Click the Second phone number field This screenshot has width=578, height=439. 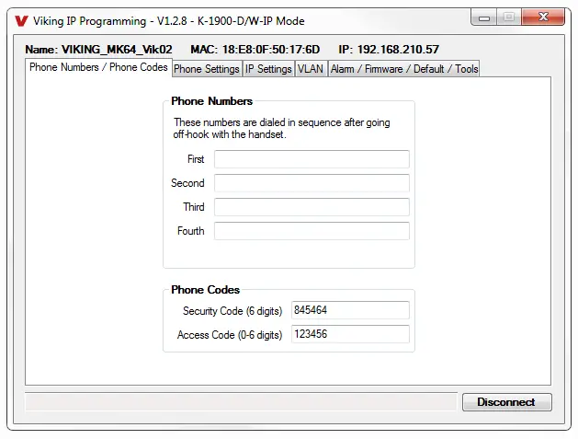click(312, 183)
